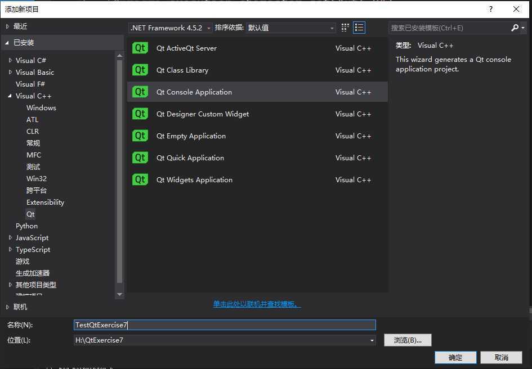Select the Windows category under Visual C++
532x369 pixels.
click(41, 107)
